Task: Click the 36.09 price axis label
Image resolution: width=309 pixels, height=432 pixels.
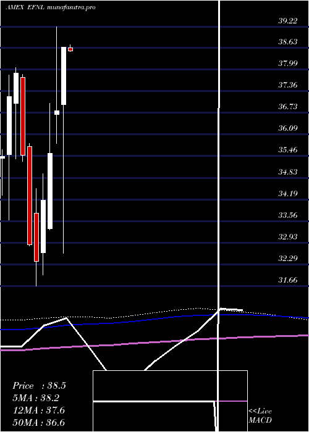Action: 287,128
